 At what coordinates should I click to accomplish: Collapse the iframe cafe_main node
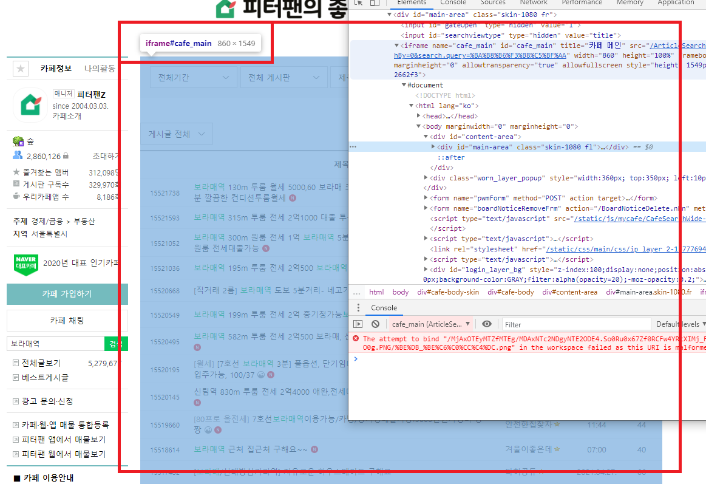point(396,46)
